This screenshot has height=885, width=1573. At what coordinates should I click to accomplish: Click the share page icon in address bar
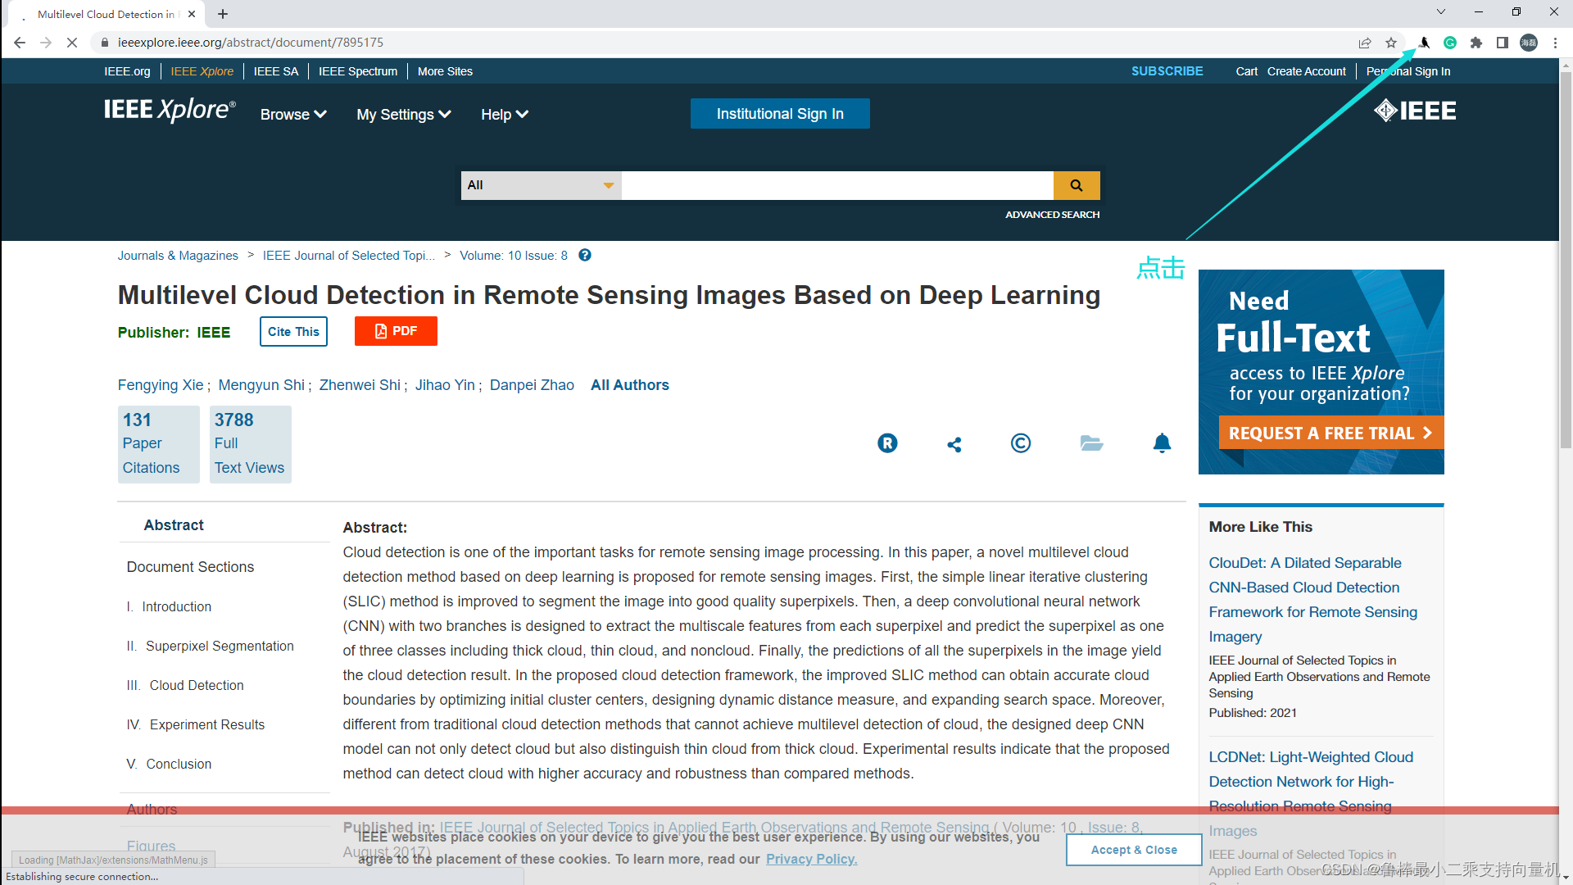coord(1365,43)
